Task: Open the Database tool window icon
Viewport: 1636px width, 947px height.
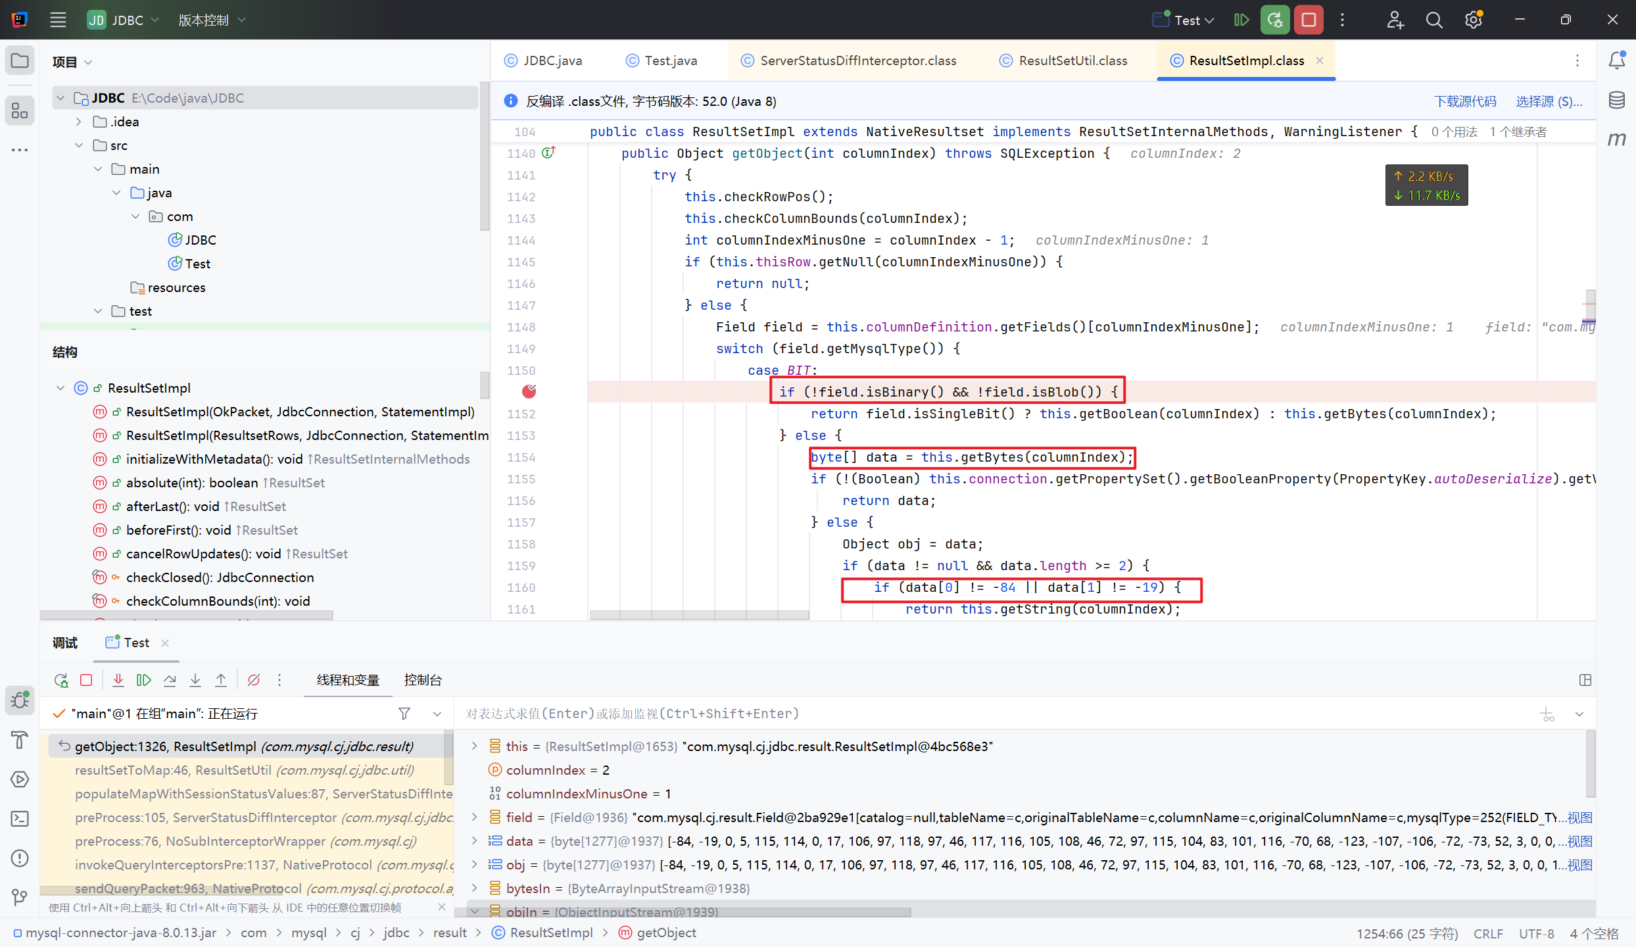Action: 1616,100
